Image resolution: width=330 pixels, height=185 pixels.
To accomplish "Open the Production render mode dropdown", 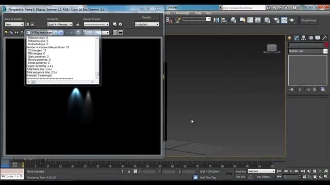I will (x=146, y=24).
